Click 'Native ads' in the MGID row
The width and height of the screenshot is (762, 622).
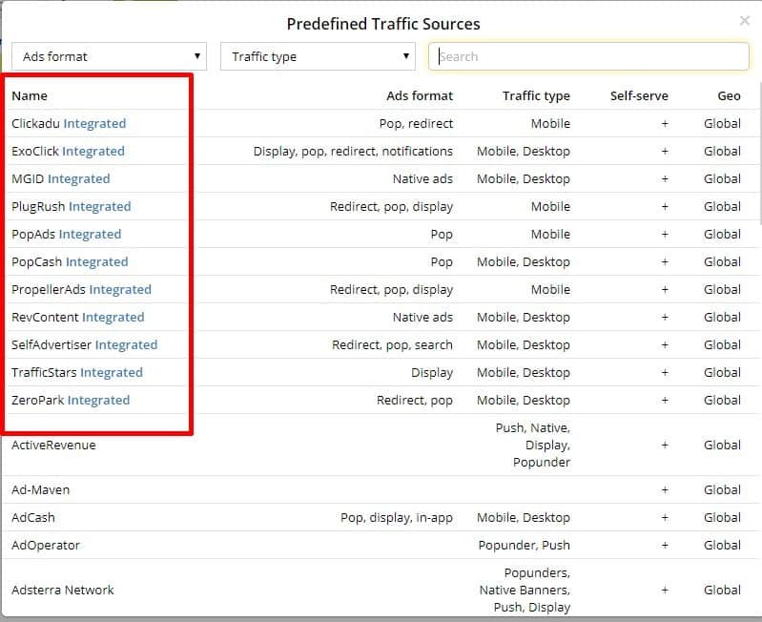(422, 178)
